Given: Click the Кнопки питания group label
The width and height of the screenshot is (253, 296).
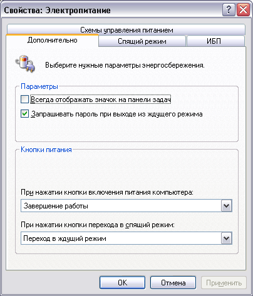Looking at the screenshot, I should point(46,150).
